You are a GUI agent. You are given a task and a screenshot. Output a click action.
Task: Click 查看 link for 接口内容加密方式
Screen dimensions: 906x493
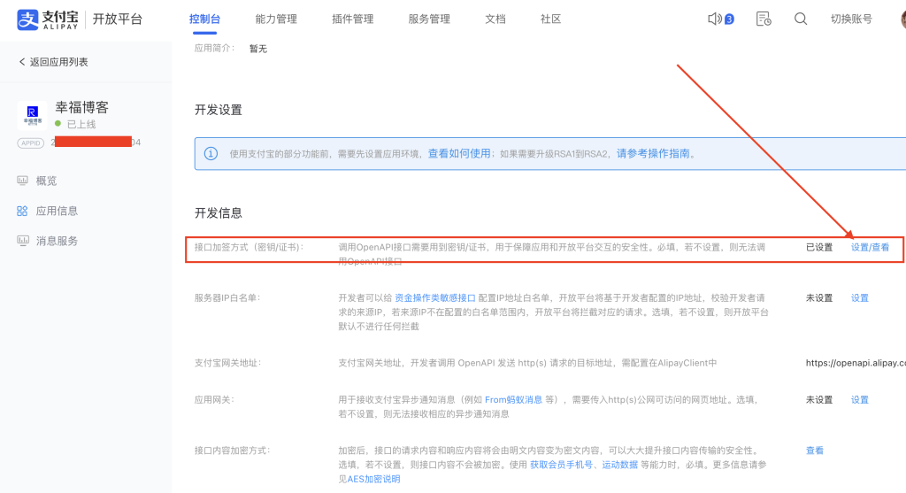point(815,451)
